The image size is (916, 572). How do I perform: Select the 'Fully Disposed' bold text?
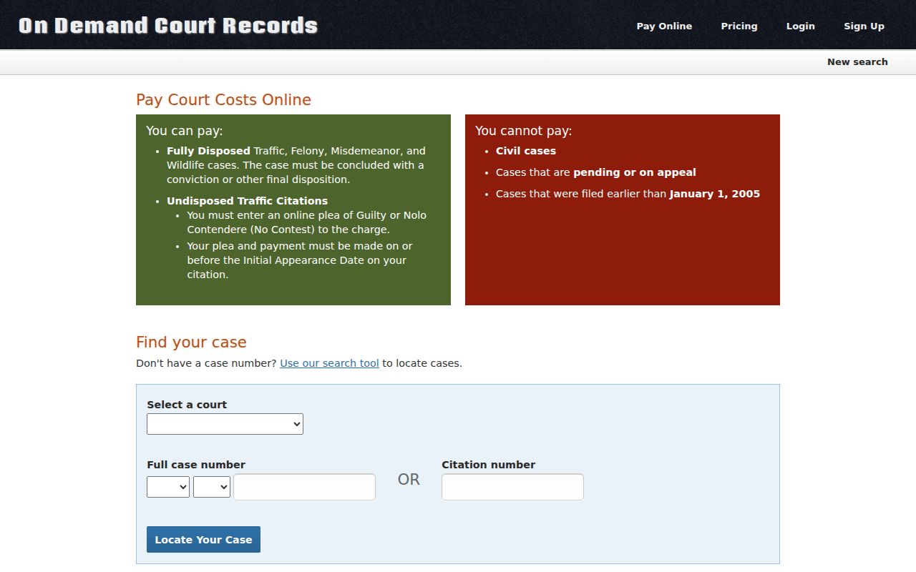[208, 151]
